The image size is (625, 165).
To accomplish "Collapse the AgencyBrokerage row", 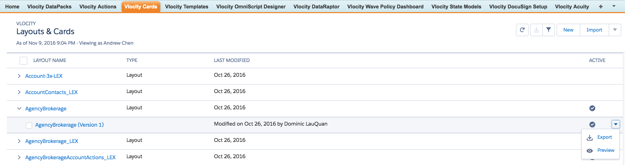I will click(19, 109).
